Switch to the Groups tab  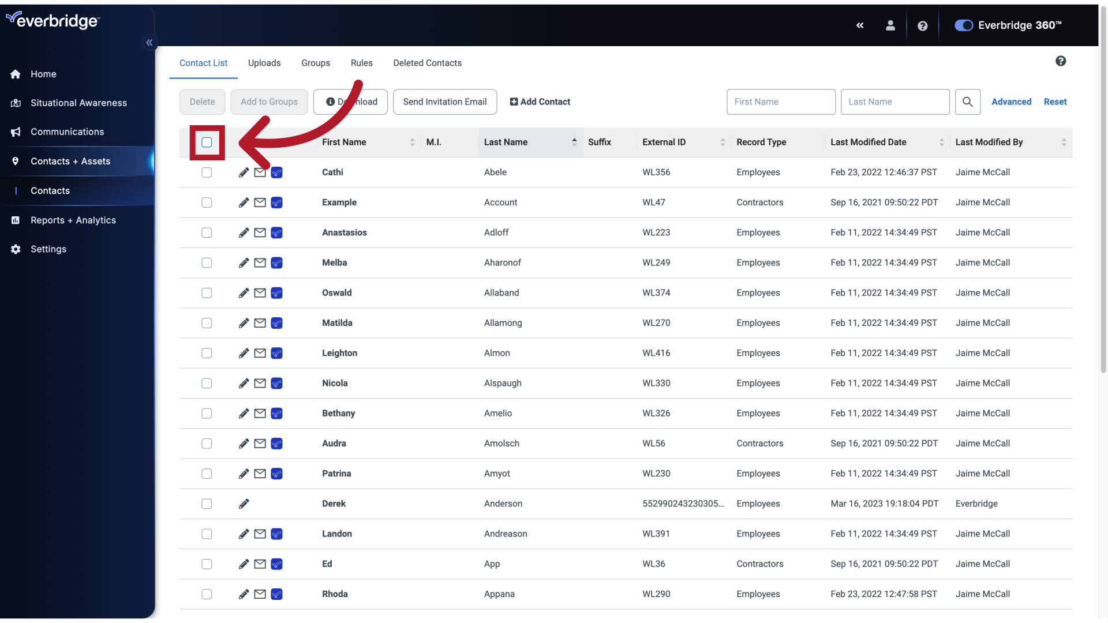click(315, 62)
